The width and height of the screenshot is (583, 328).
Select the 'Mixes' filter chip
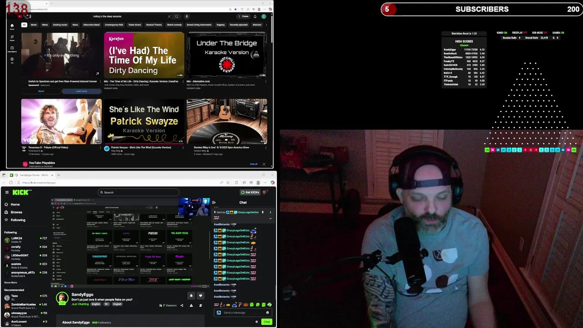tap(45, 25)
